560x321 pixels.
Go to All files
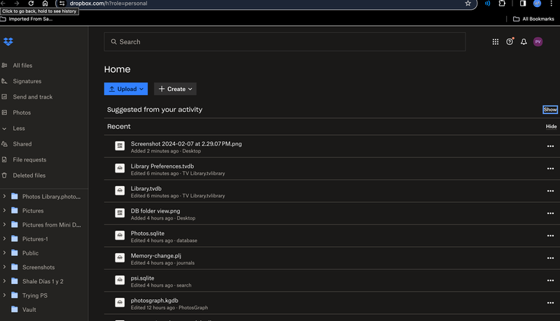(x=22, y=65)
